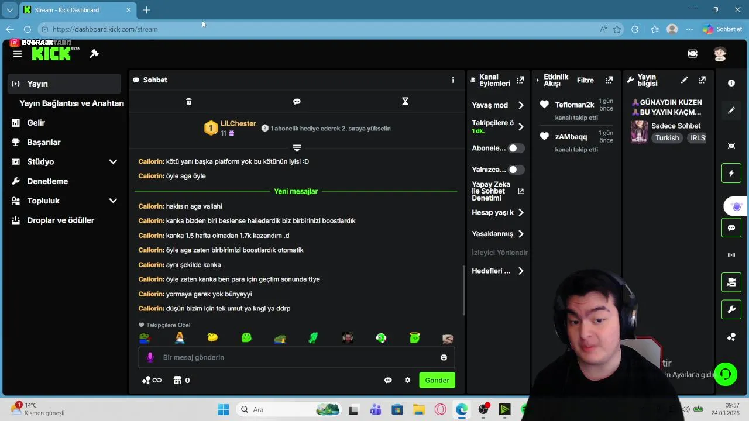The height and width of the screenshot is (421, 749).
Task: Click the purple microphone in message box
Action: point(150,357)
